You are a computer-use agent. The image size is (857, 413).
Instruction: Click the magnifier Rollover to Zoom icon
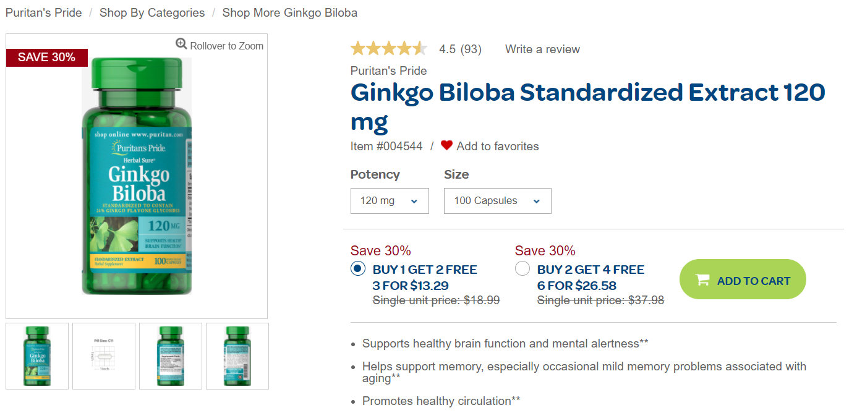[181, 44]
